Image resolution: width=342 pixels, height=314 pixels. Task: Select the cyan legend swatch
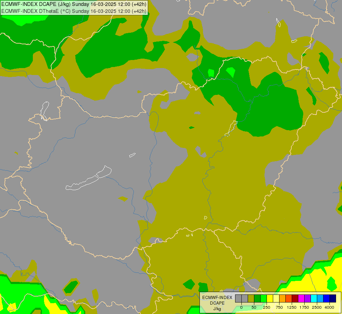point(314,299)
